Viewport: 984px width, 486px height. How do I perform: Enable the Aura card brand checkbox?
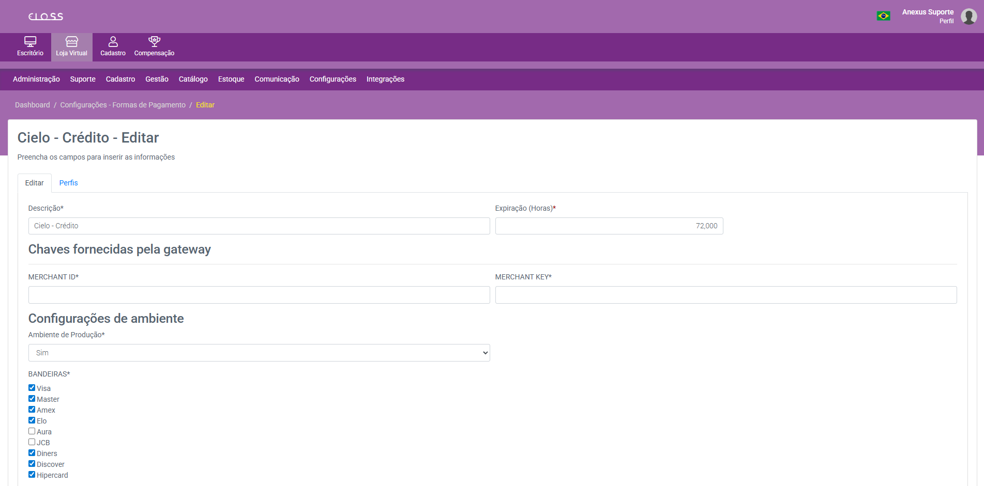pos(32,431)
